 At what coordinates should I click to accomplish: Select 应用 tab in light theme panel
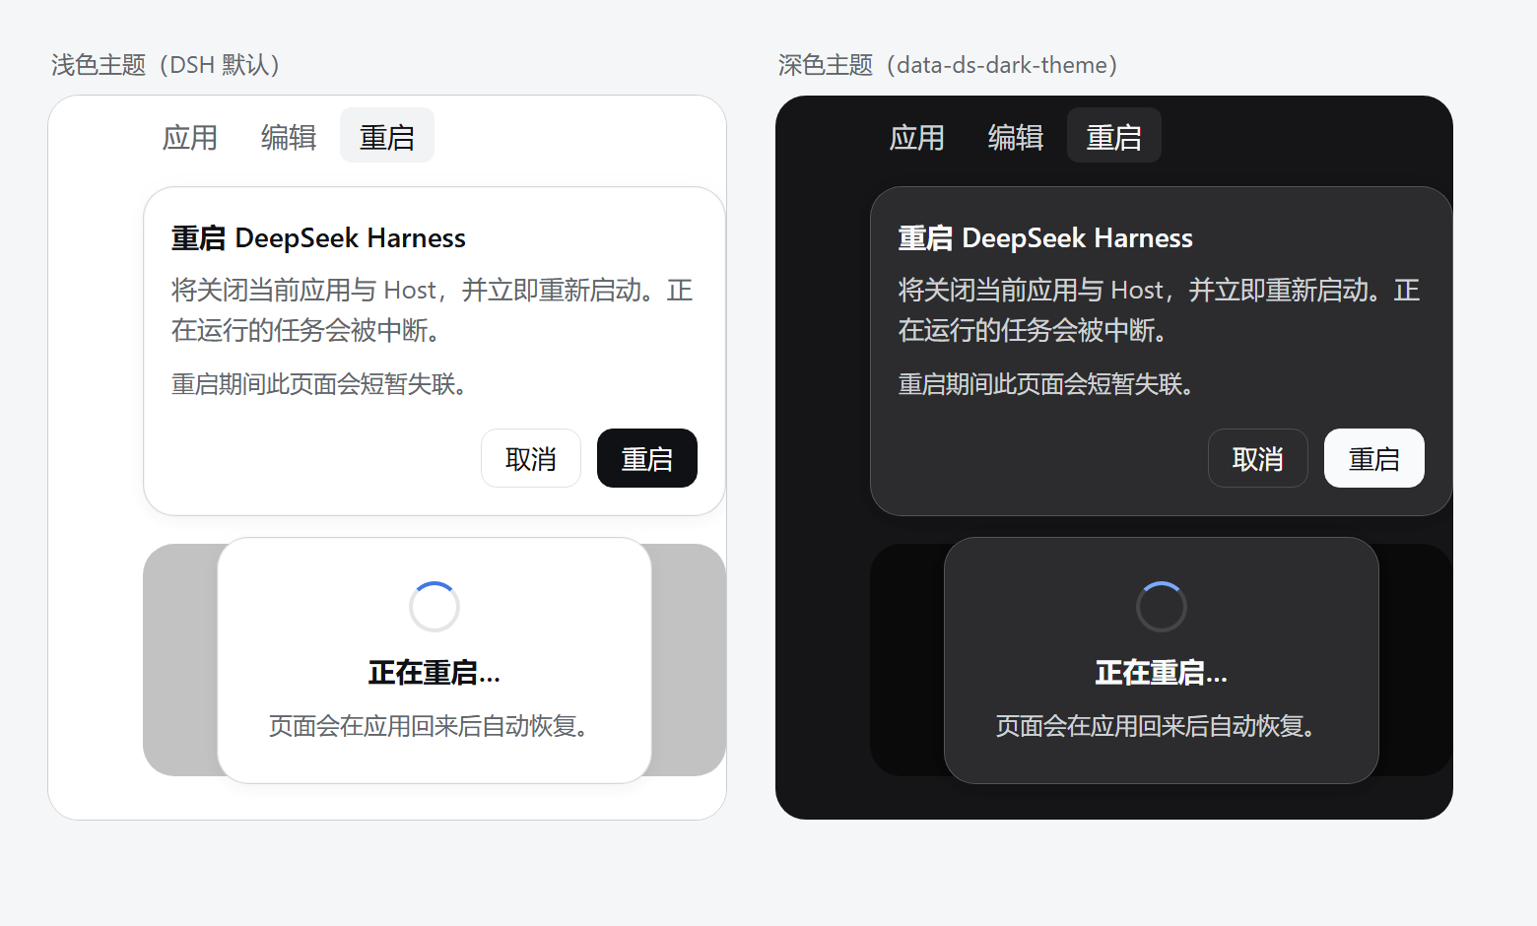[190, 136]
